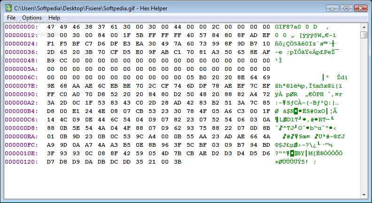The width and height of the screenshot is (372, 203).
Task: Select offset 000000FC: row label
Action: tap(21, 145)
